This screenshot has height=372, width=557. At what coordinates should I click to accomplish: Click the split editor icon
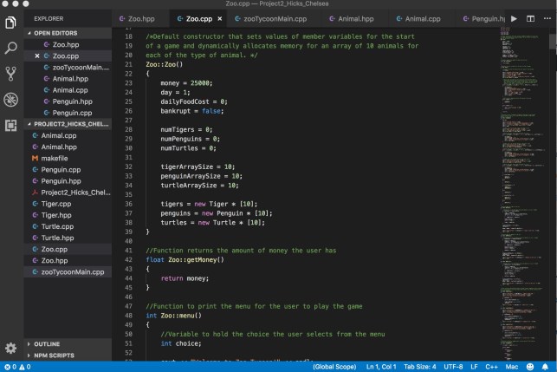(x=532, y=17)
